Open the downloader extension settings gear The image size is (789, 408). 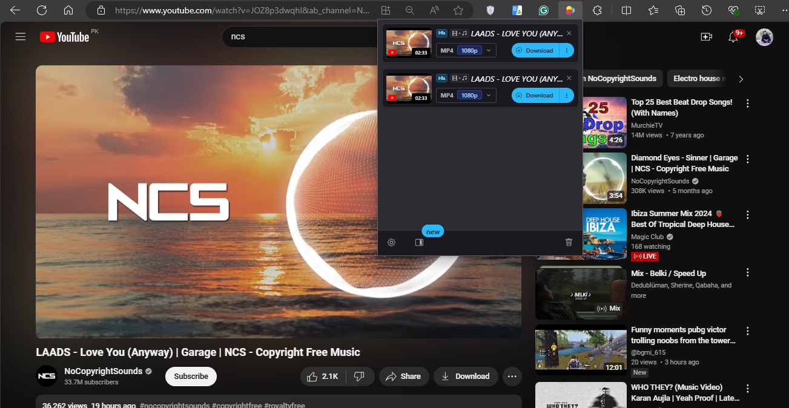pyautogui.click(x=391, y=242)
